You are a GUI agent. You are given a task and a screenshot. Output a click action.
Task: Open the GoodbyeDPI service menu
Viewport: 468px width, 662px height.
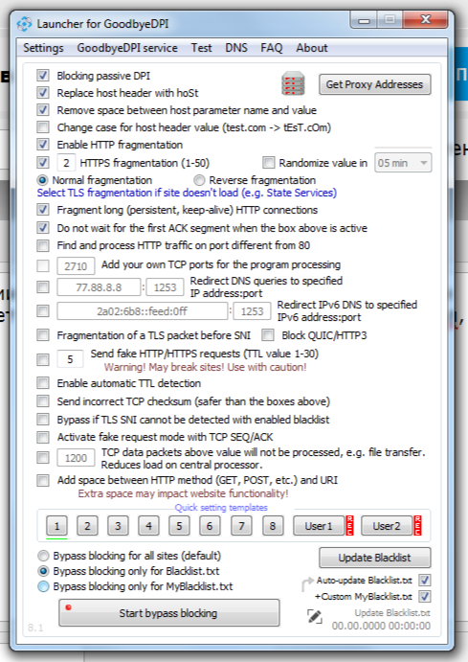click(x=127, y=48)
